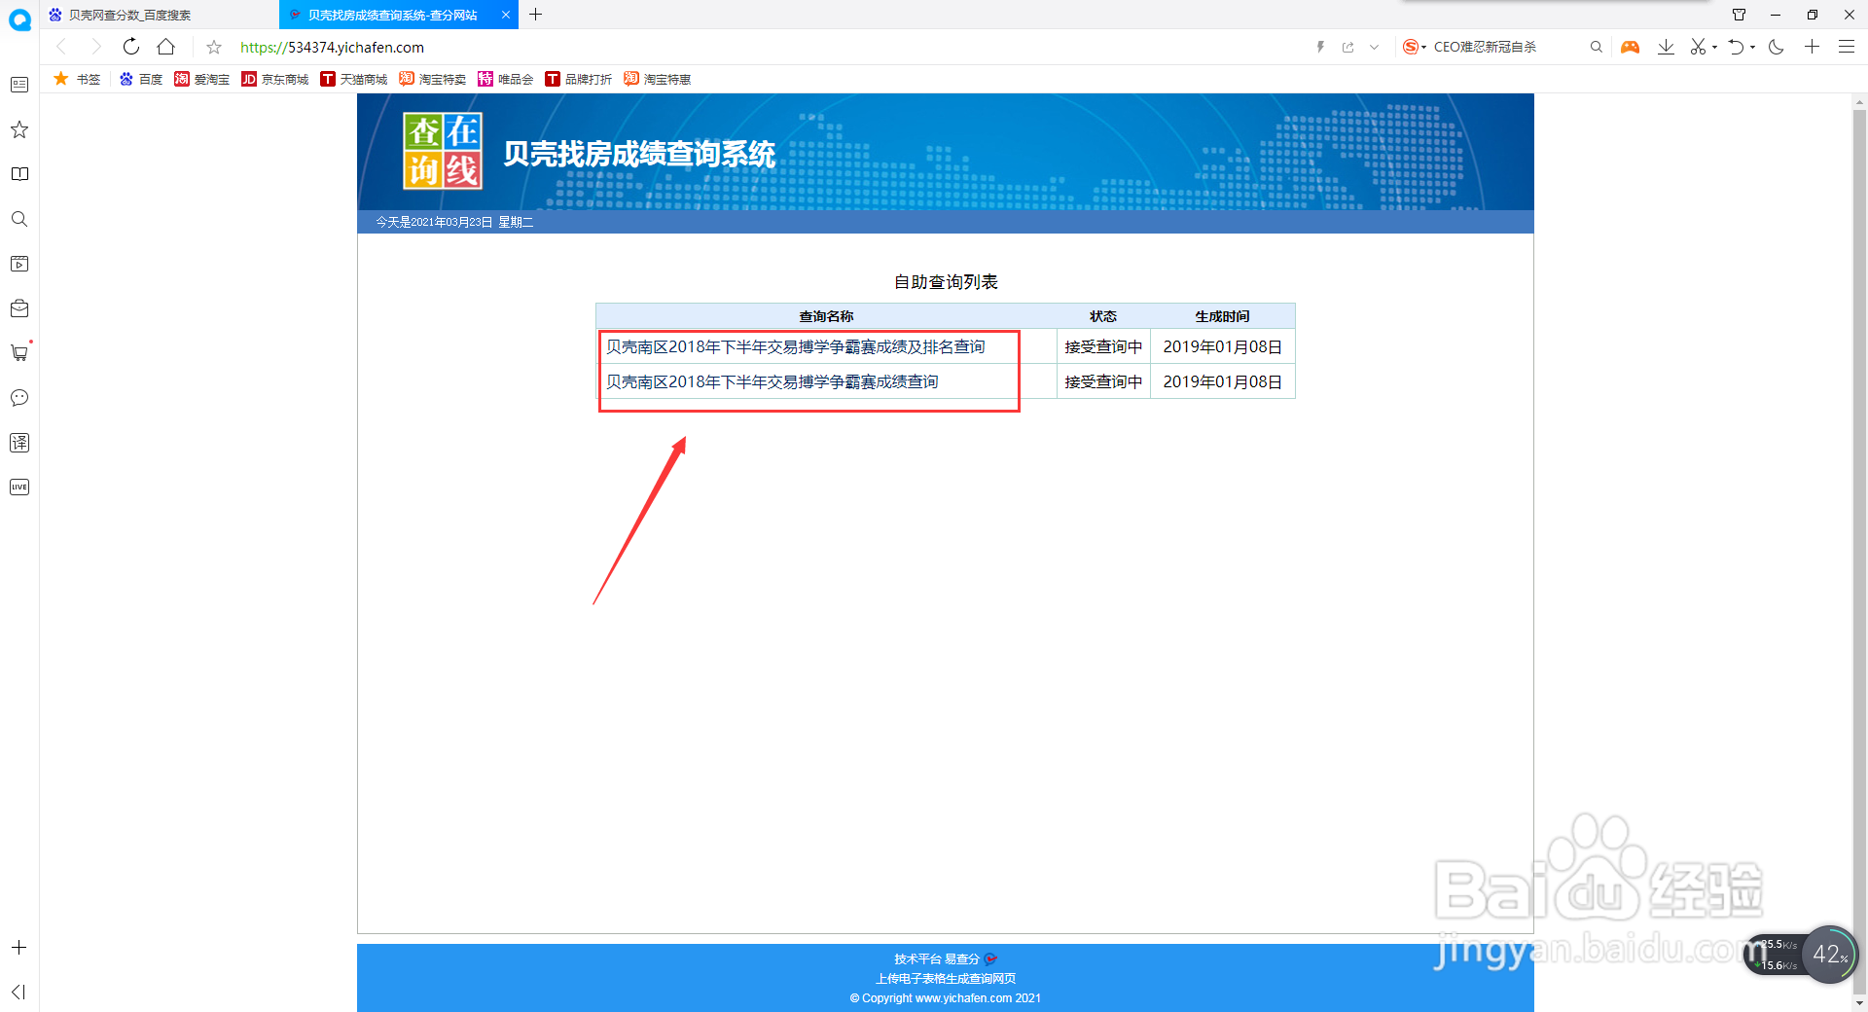This screenshot has height=1012, width=1868.
Task: Open the 唯品会 bookmark
Action: tap(506, 79)
